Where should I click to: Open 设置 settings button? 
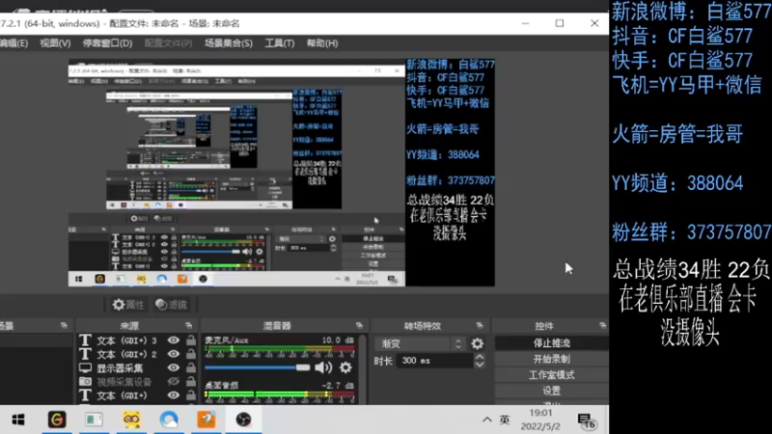[x=551, y=391]
